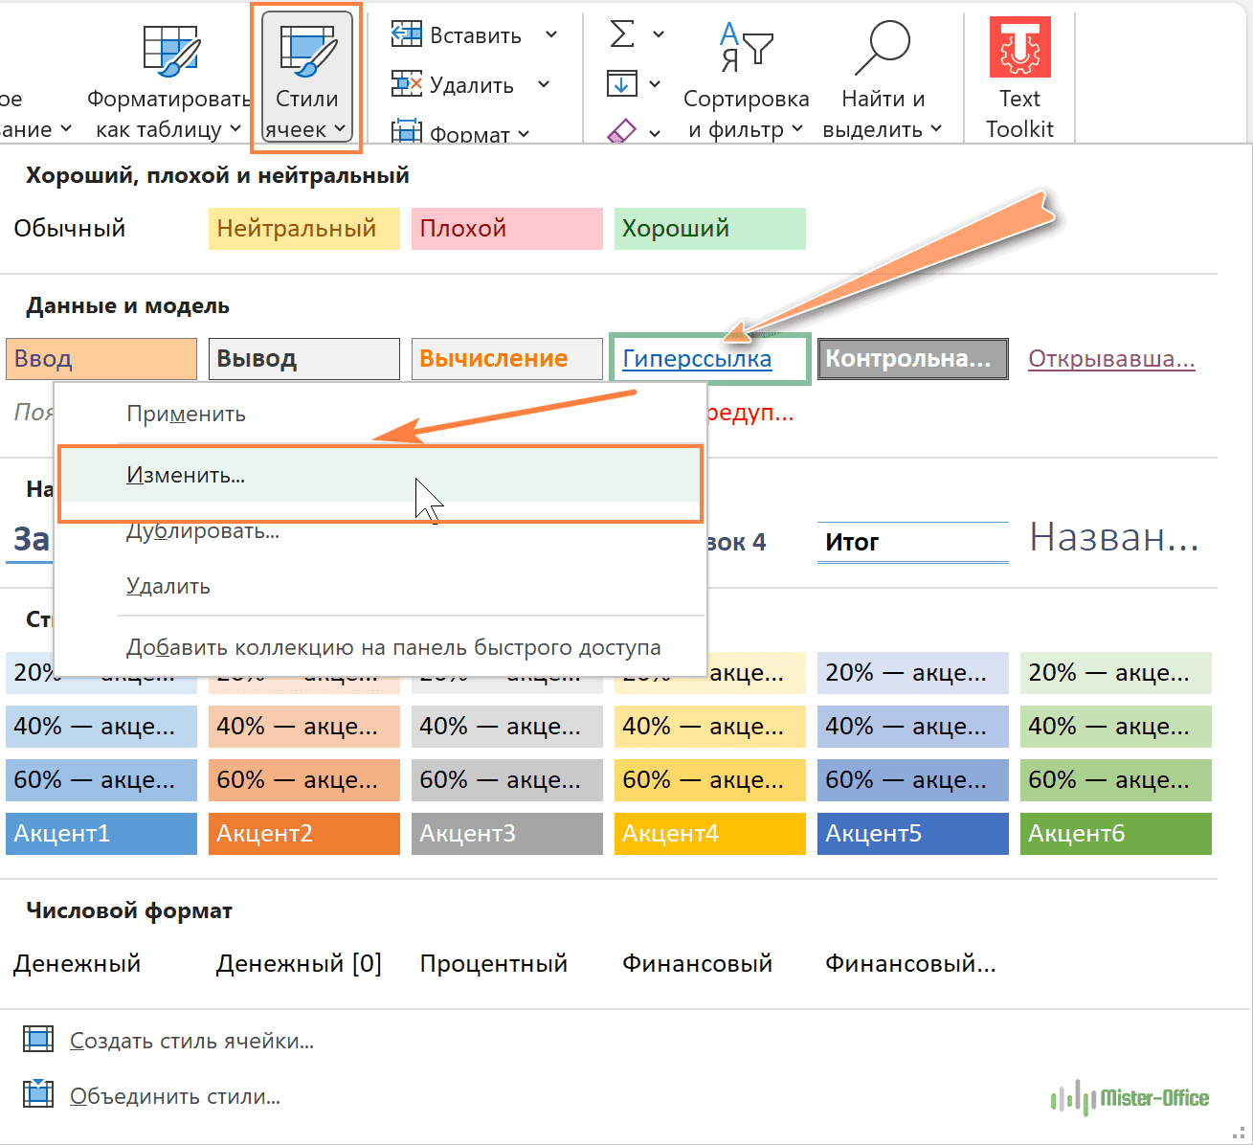Screen dimensions: 1253x1145
Task: Expand the Sort and Filter dropdown
Action: tap(797, 129)
